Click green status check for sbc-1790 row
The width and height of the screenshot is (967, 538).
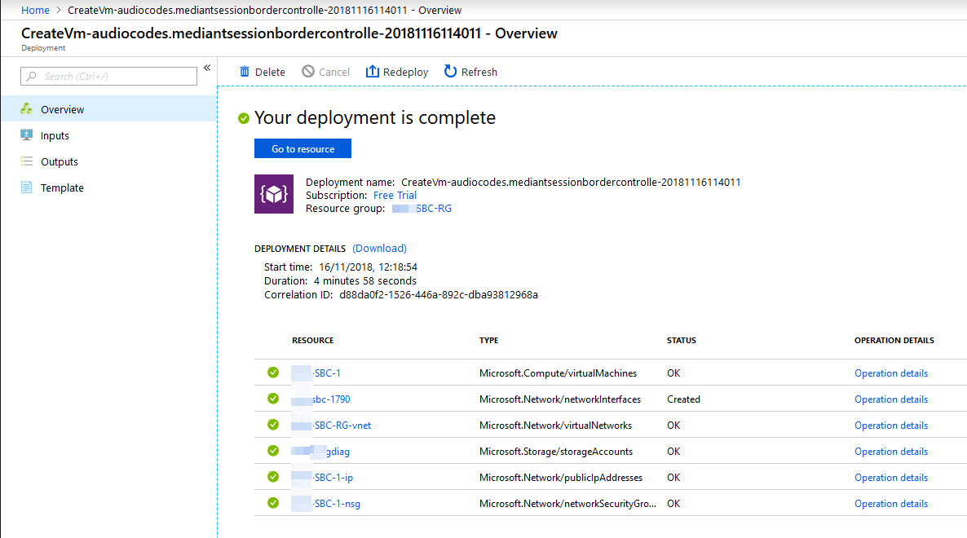[x=273, y=399]
